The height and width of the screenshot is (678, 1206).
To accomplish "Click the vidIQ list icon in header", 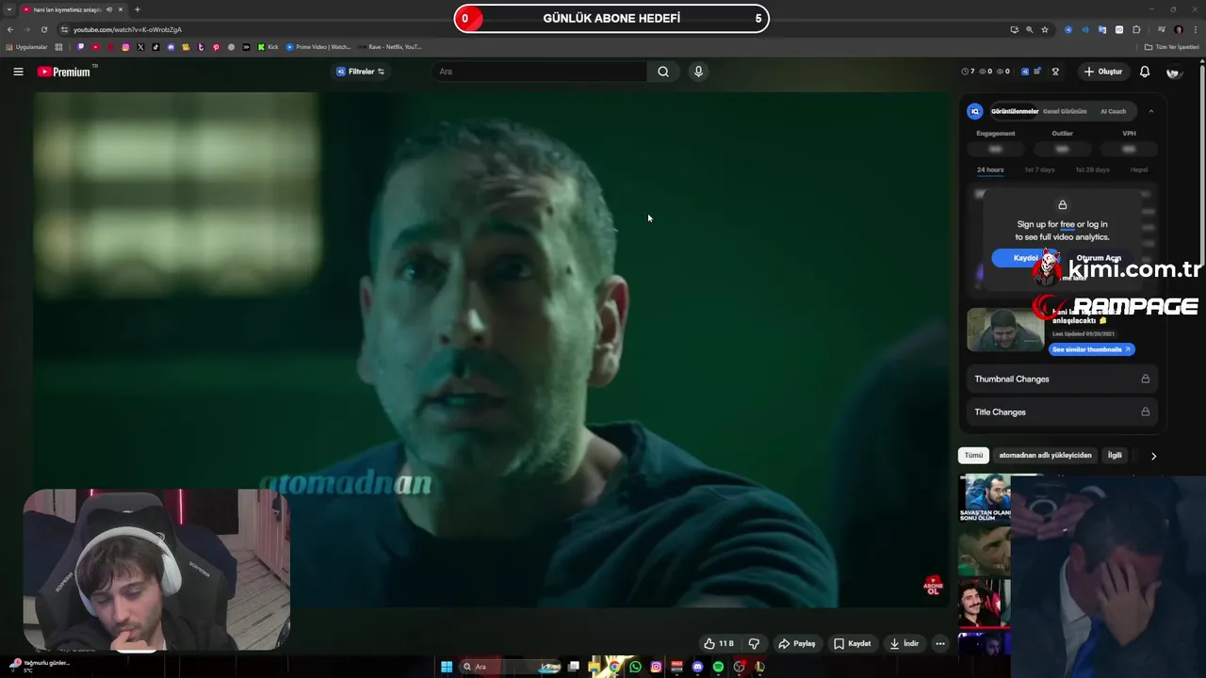I will 1037,72.
